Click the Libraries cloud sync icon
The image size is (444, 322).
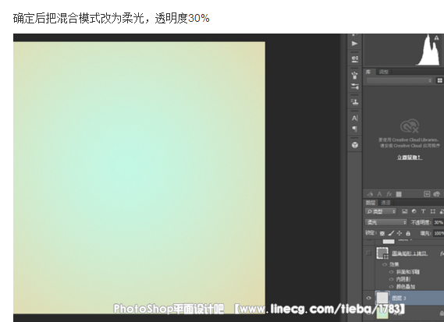coord(437,194)
